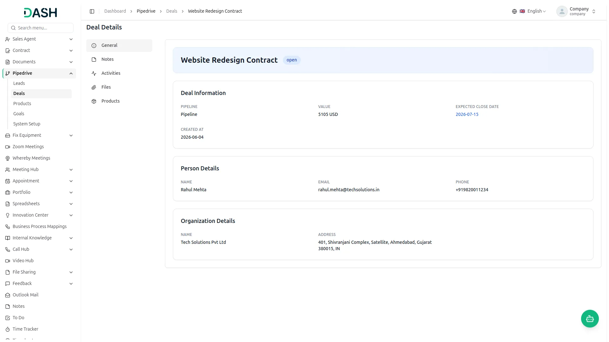This screenshot has width=609, height=342.
Task: Click the globe language icon
Action: pyautogui.click(x=514, y=11)
